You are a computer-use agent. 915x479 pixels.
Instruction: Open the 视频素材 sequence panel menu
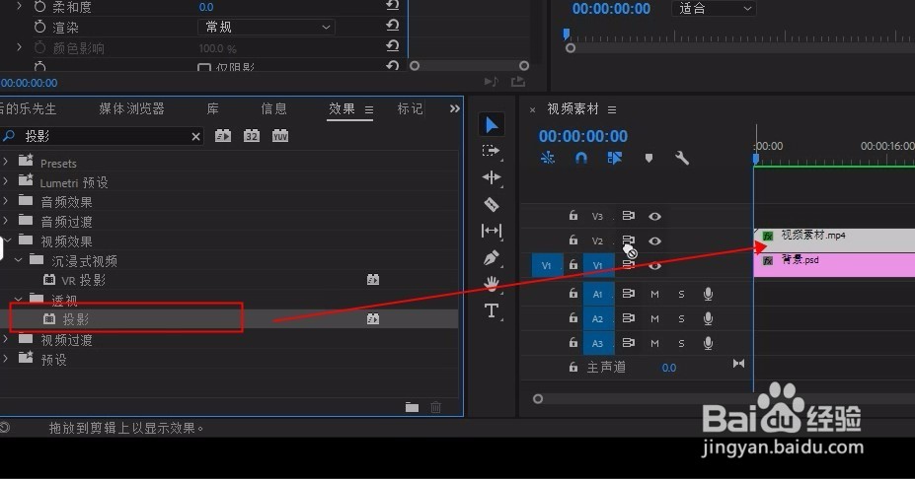[612, 109]
